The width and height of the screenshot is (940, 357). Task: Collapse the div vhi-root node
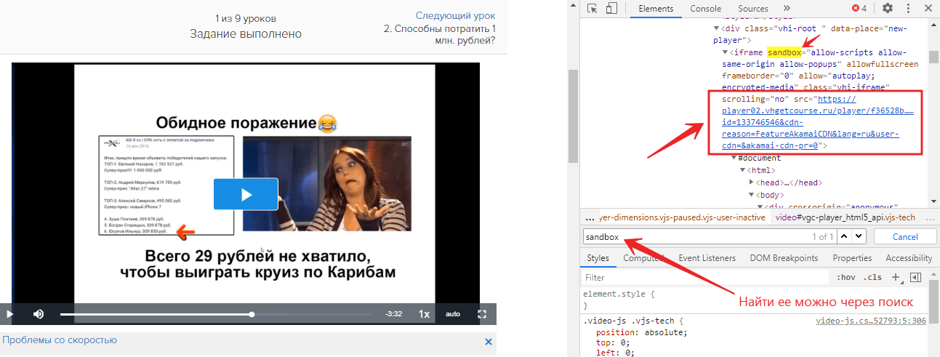pos(715,28)
